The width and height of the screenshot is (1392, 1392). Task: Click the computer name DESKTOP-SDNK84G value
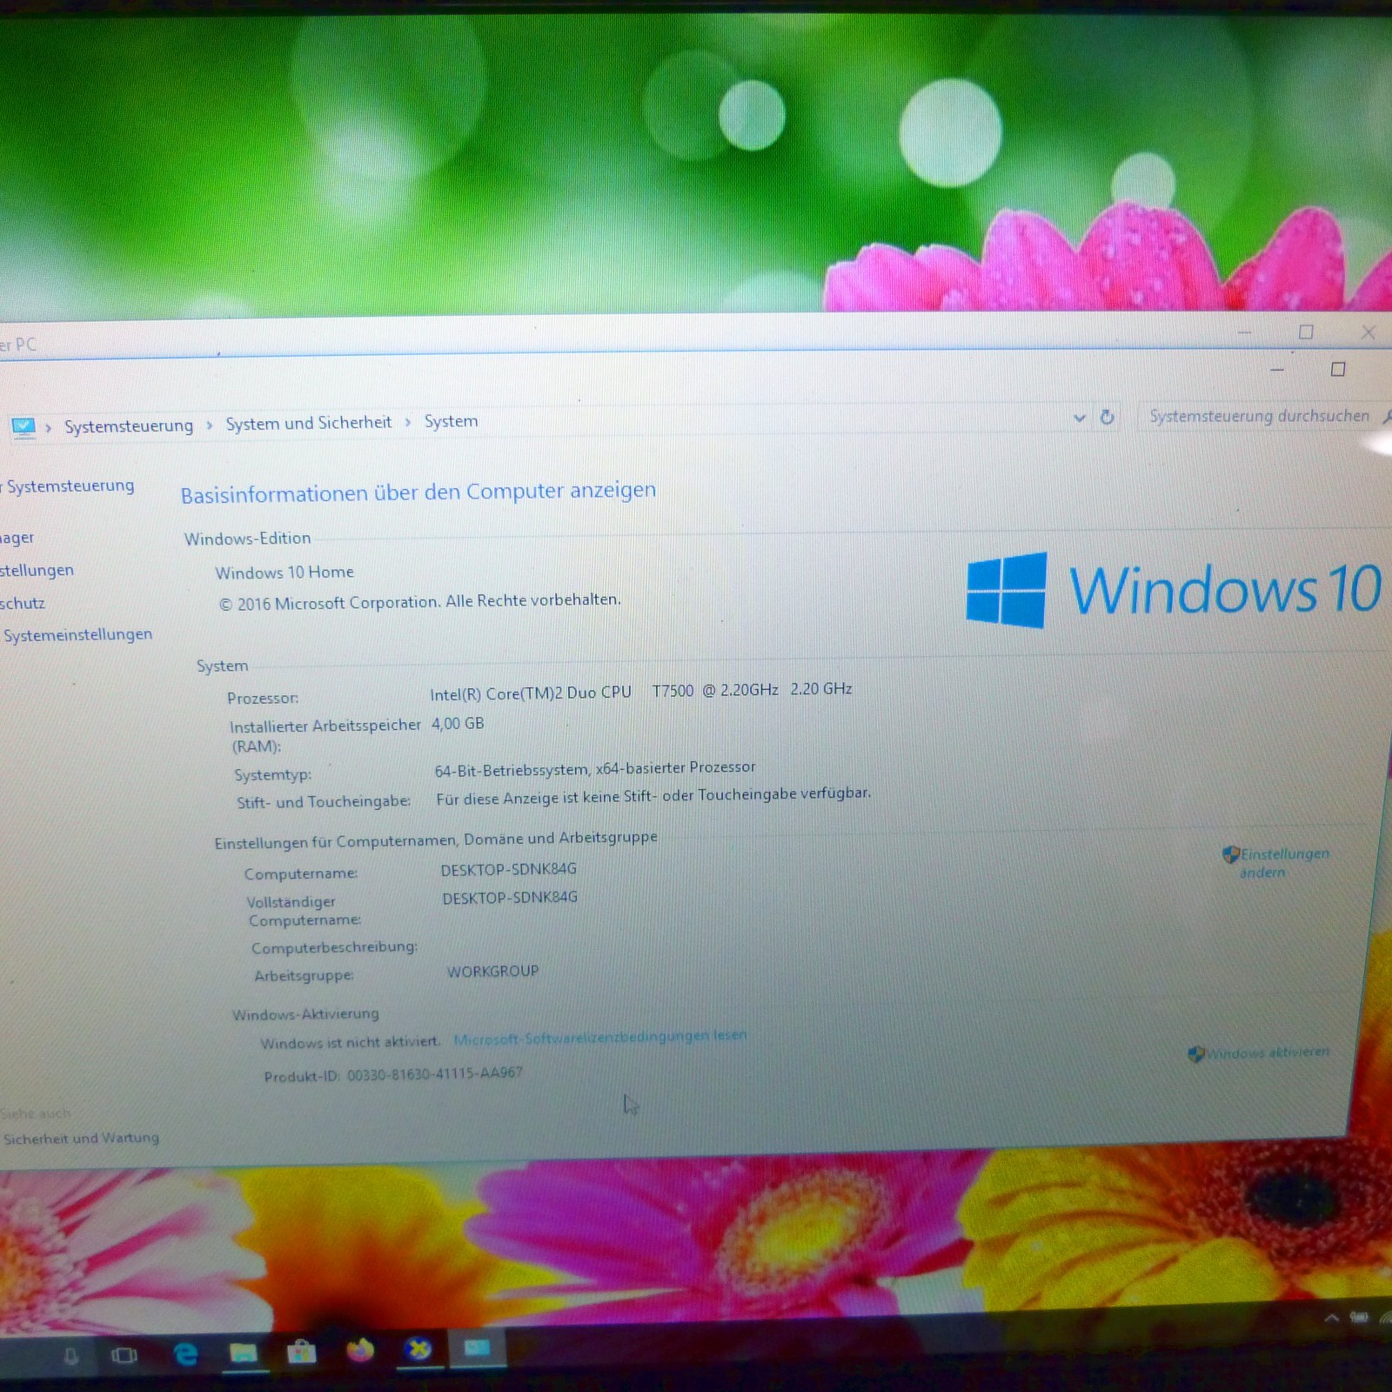pyautogui.click(x=508, y=869)
